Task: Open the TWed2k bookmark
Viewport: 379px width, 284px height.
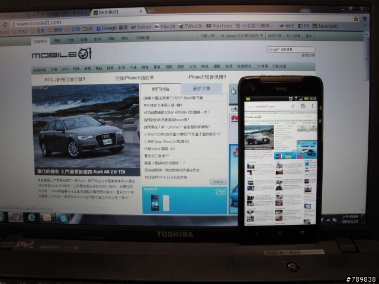Action: pyautogui.click(x=191, y=26)
